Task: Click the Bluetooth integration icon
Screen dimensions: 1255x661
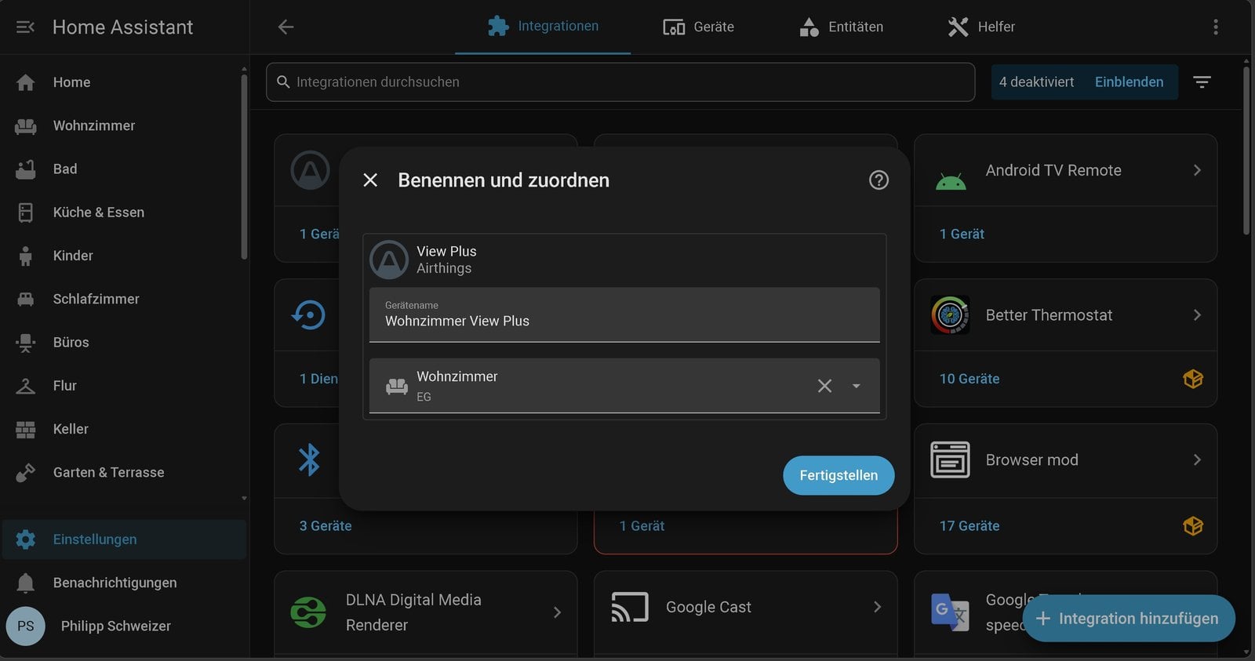Action: tap(309, 460)
